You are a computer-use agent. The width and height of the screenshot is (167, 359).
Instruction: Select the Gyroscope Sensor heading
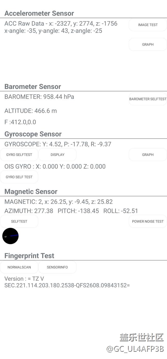pos(33,134)
